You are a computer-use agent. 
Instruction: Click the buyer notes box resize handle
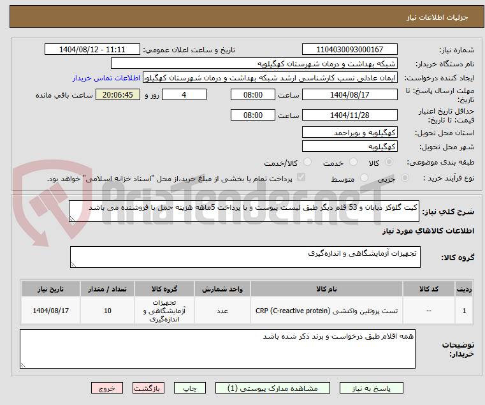[23, 365]
